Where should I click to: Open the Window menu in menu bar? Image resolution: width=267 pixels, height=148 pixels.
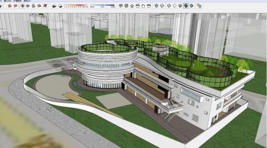(7, 1)
